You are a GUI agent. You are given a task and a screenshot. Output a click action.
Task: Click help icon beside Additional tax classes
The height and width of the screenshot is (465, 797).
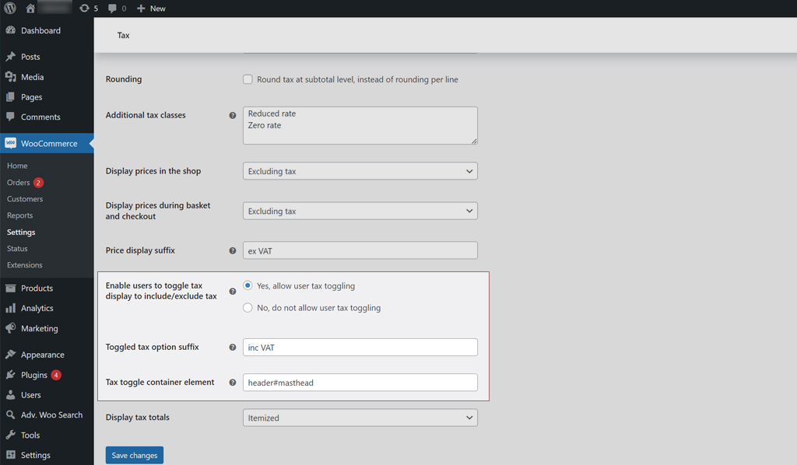pyautogui.click(x=232, y=116)
